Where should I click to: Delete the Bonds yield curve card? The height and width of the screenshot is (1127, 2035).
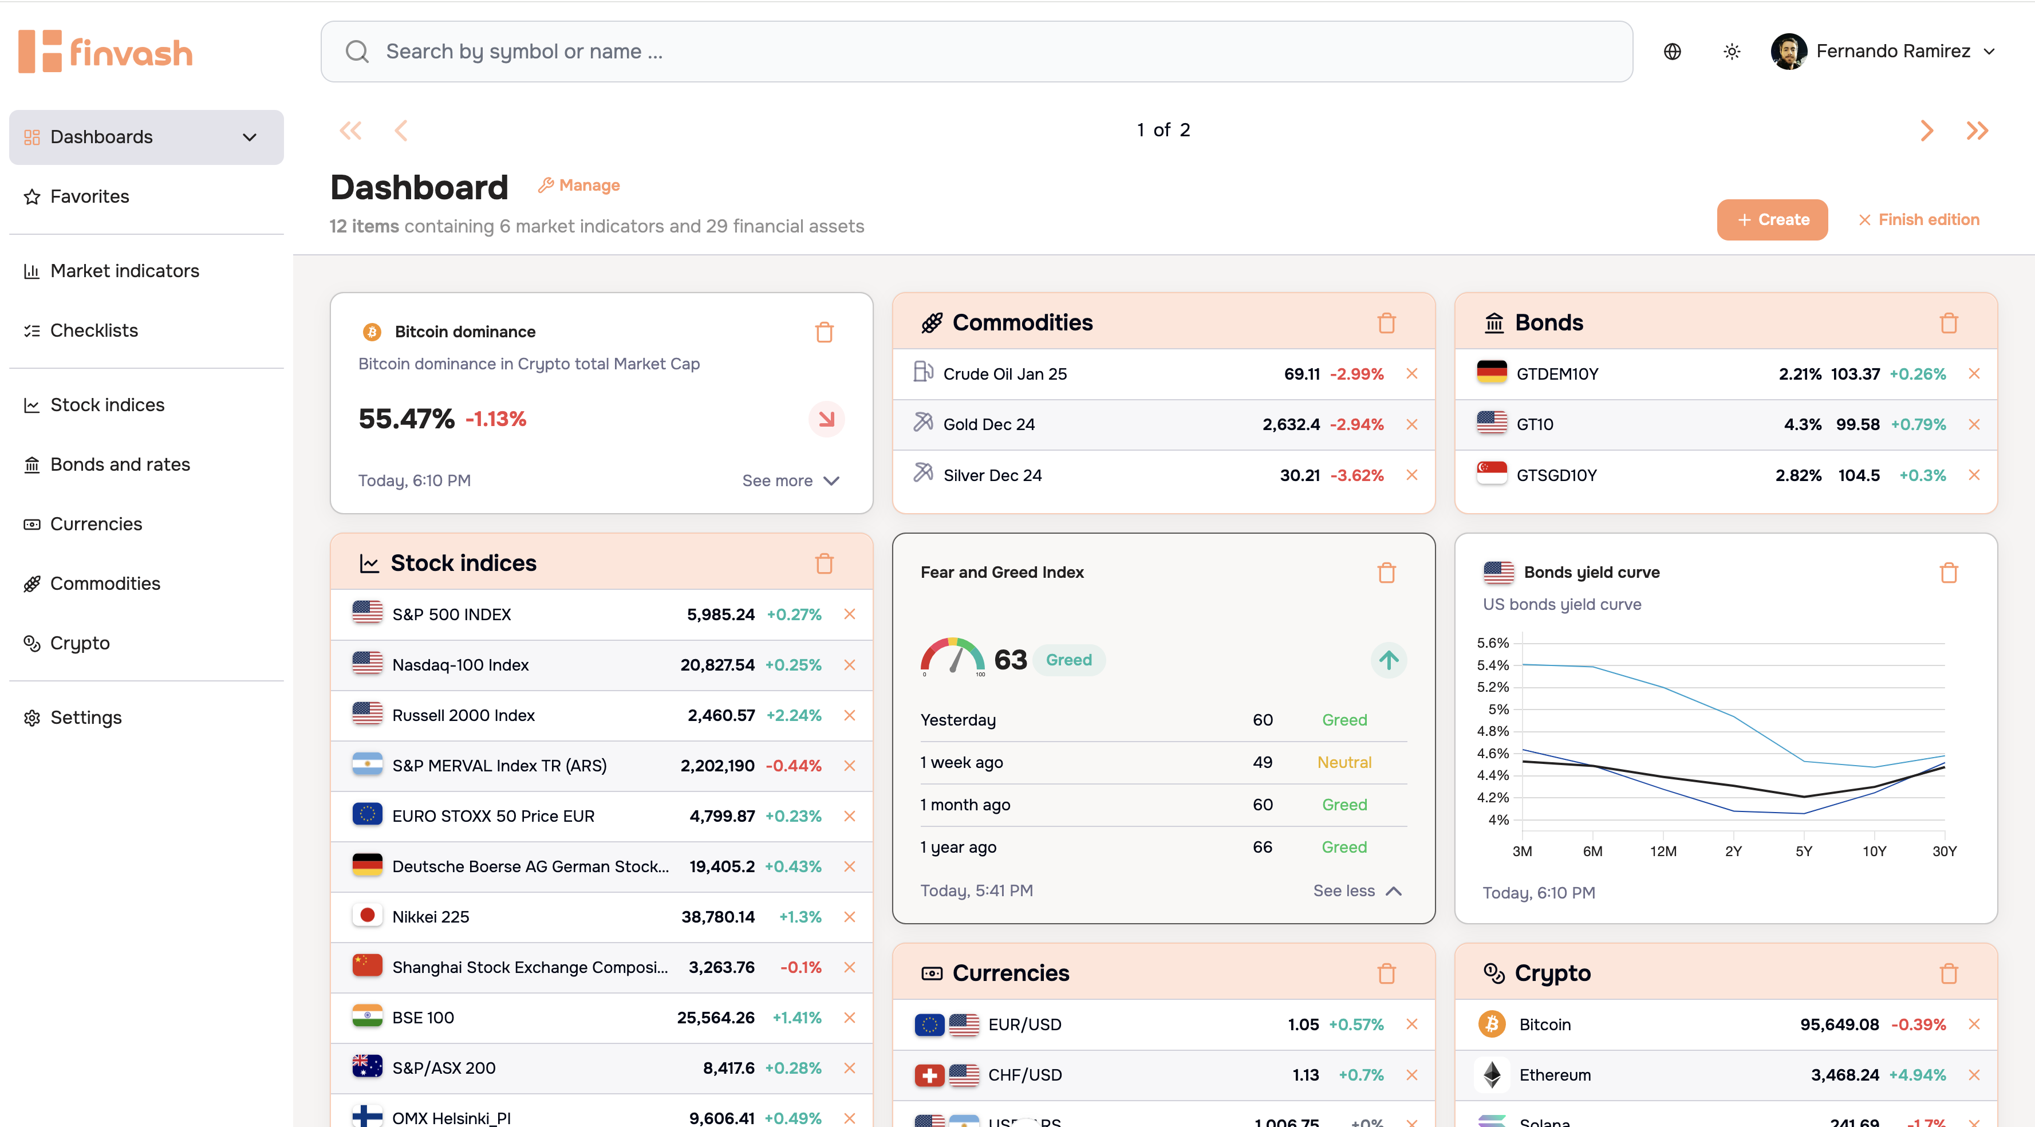1949,573
